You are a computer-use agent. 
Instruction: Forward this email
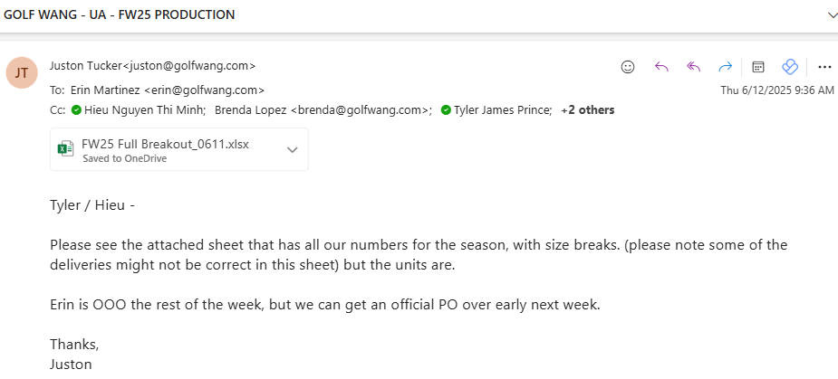[x=725, y=66]
